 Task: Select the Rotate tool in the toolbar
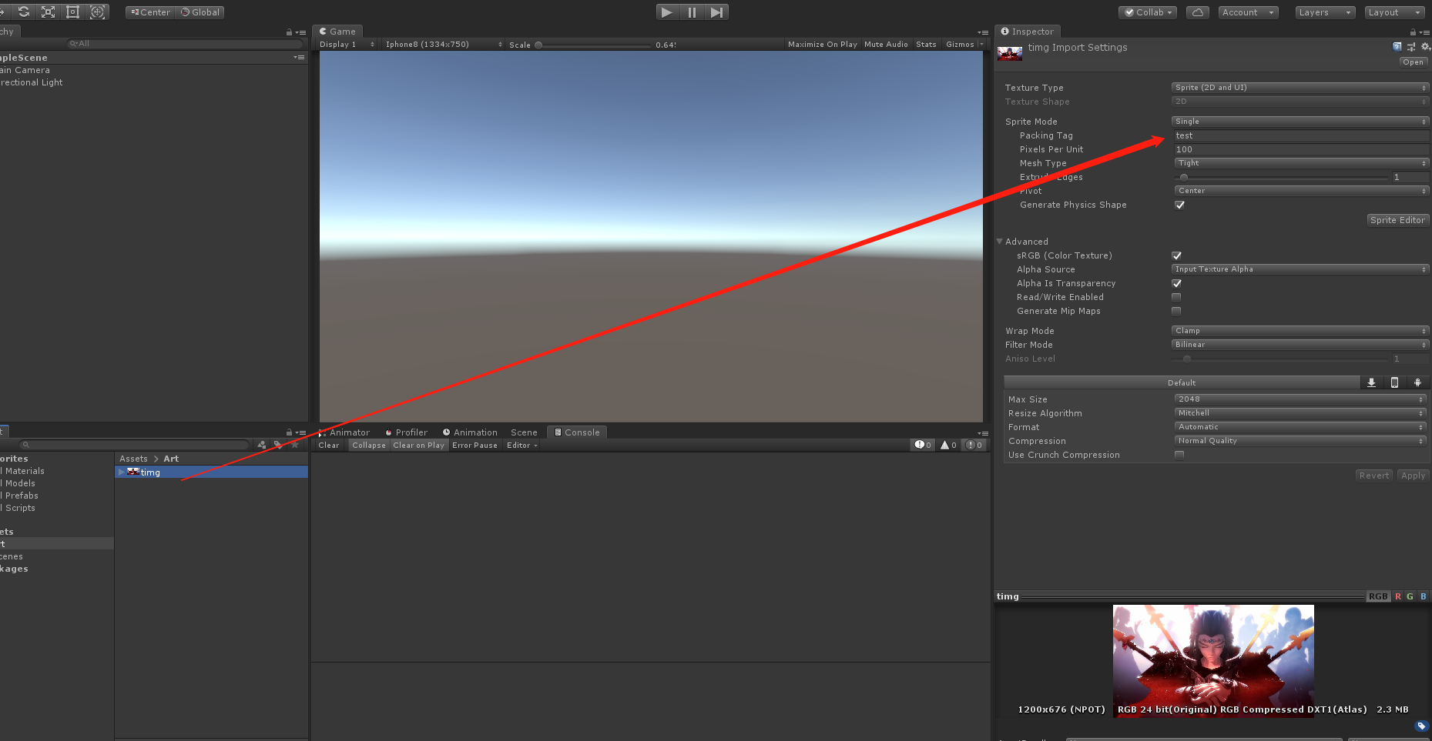click(23, 12)
